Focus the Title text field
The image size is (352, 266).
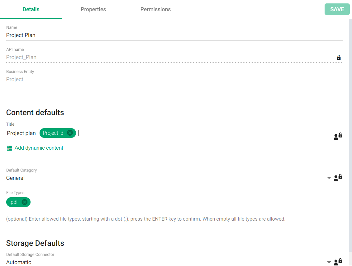pyautogui.click(x=202, y=133)
